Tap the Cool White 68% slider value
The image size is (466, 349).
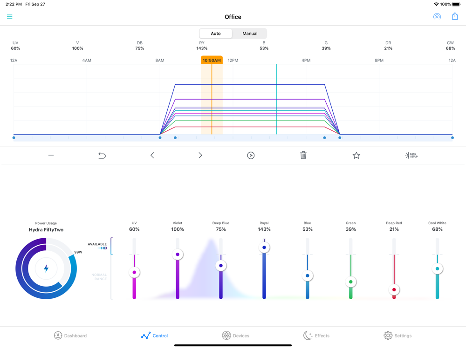[x=437, y=229]
